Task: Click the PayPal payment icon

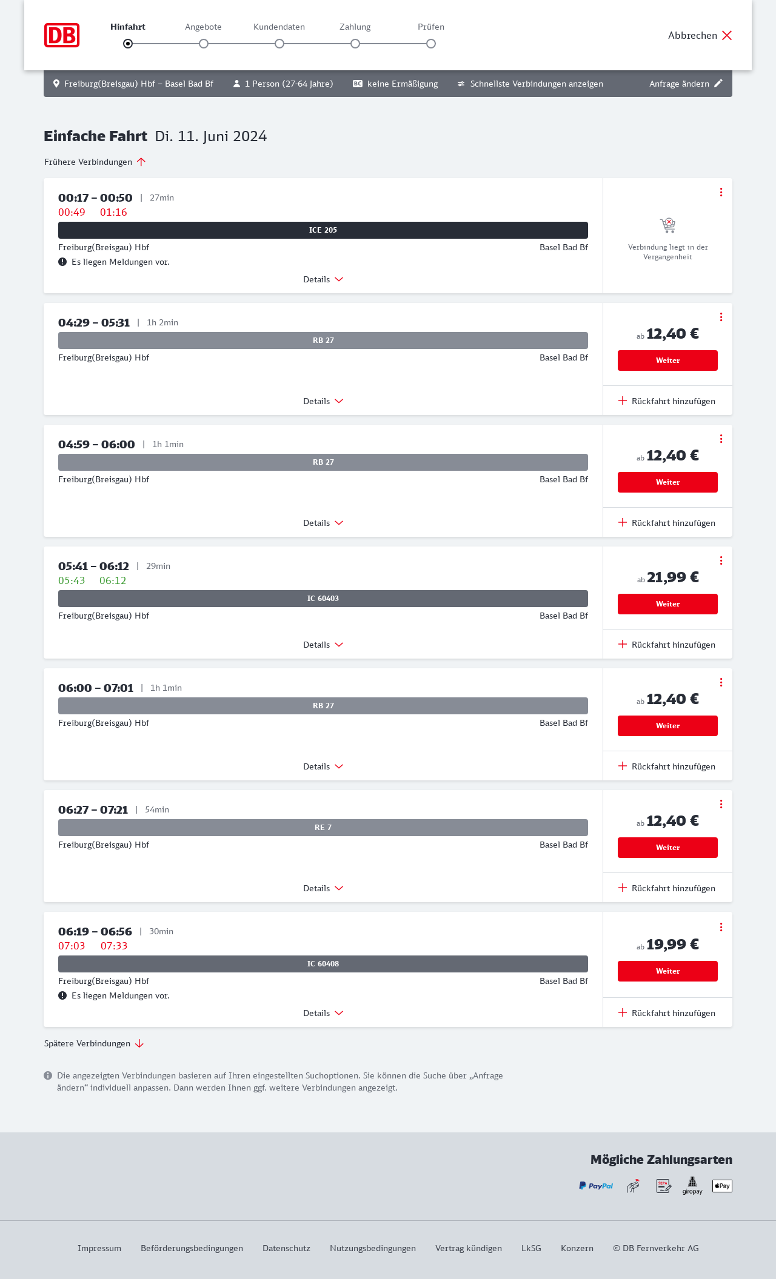Action: coord(596,1186)
